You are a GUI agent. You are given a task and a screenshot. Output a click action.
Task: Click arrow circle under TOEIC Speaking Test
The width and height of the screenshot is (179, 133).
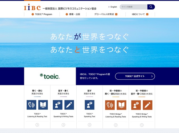[x=89, y=125]
